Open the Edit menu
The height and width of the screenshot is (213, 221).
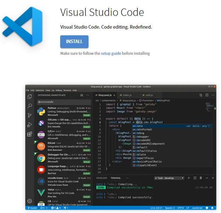click(x=33, y=90)
